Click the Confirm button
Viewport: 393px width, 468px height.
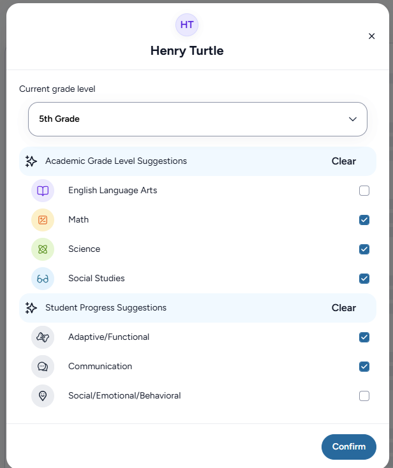tap(349, 447)
